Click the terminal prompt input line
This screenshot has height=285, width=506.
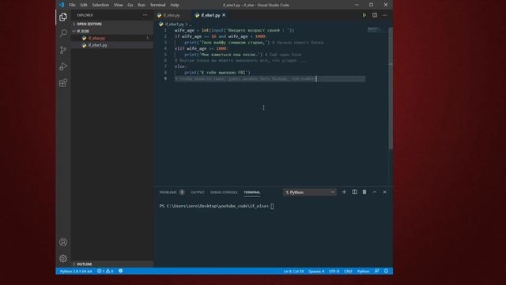tap(217, 206)
